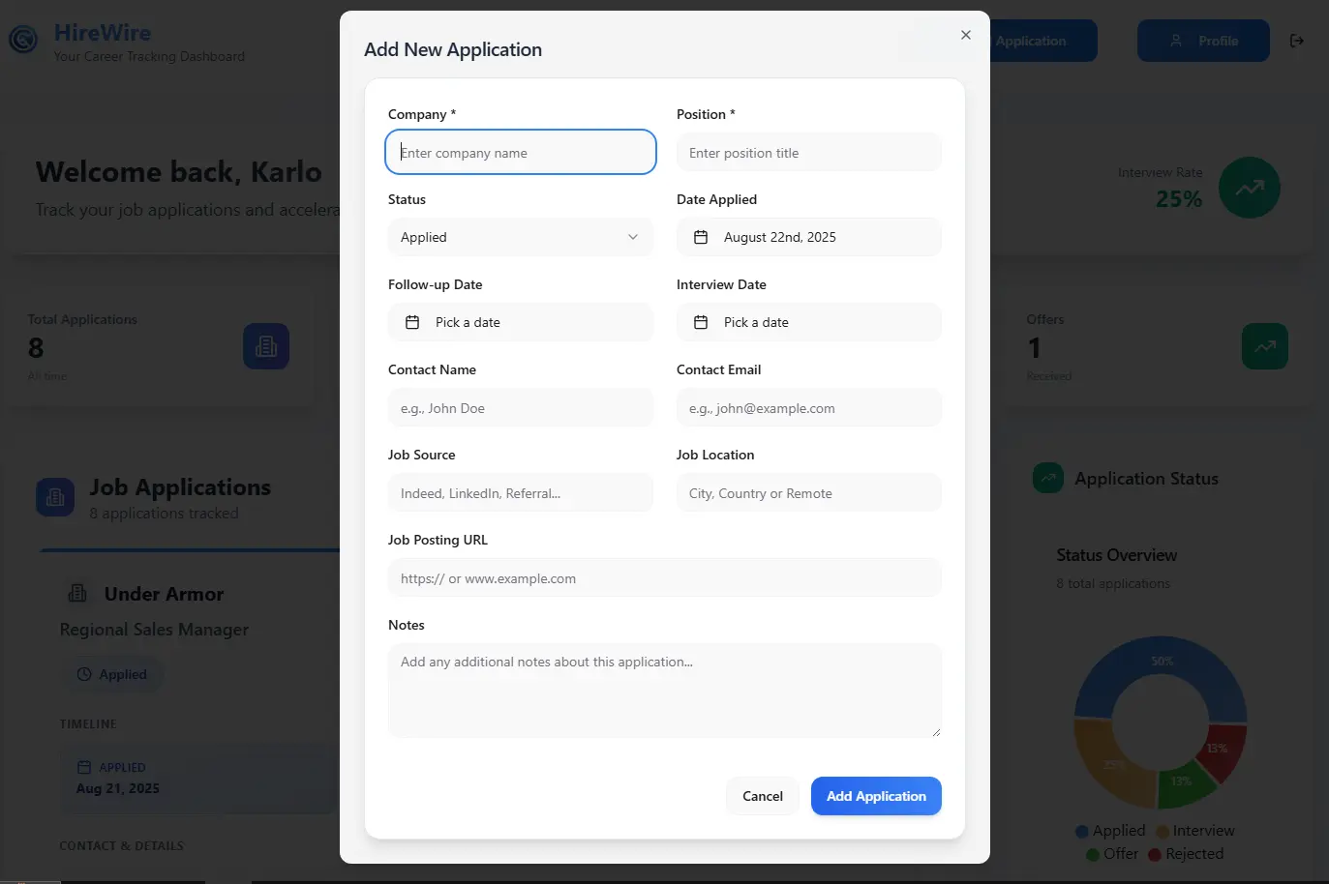Click the Contact Email field
1329x884 pixels.
pos(809,408)
